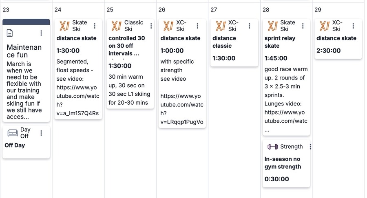367x198 pixels.
Task: Click the ski icon on day 28 Skate Ski
Action: tap(272, 26)
